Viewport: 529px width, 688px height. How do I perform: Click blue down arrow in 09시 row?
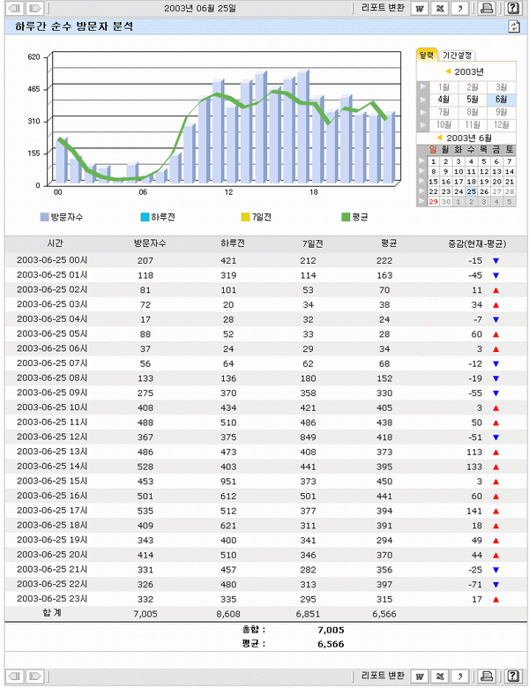(x=495, y=393)
